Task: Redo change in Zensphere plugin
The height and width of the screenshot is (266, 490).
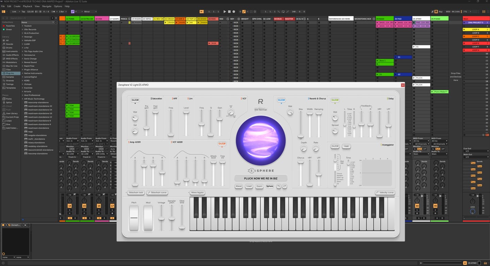Action: [x=284, y=186]
